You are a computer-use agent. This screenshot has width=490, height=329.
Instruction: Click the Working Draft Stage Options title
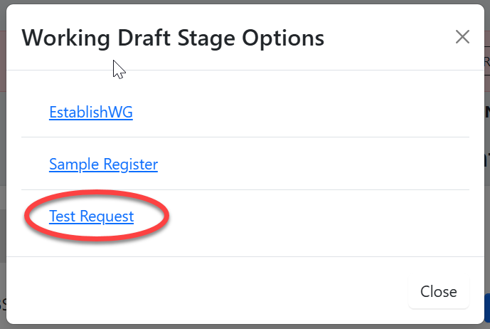173,38
